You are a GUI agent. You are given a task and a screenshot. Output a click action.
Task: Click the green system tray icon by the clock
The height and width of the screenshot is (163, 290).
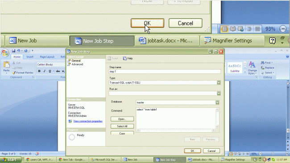coord(273,159)
